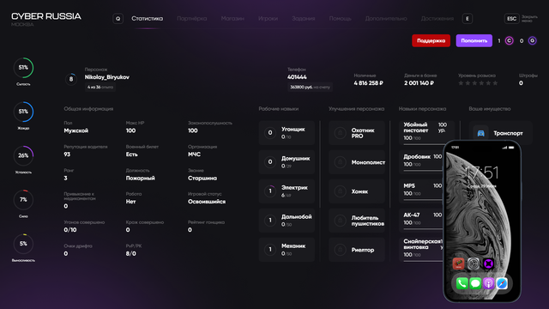549x309 pixels.
Task: Open the Задания tab
Action: point(304,19)
